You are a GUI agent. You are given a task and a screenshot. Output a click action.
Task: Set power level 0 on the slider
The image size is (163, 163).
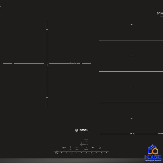click(x=62, y=153)
